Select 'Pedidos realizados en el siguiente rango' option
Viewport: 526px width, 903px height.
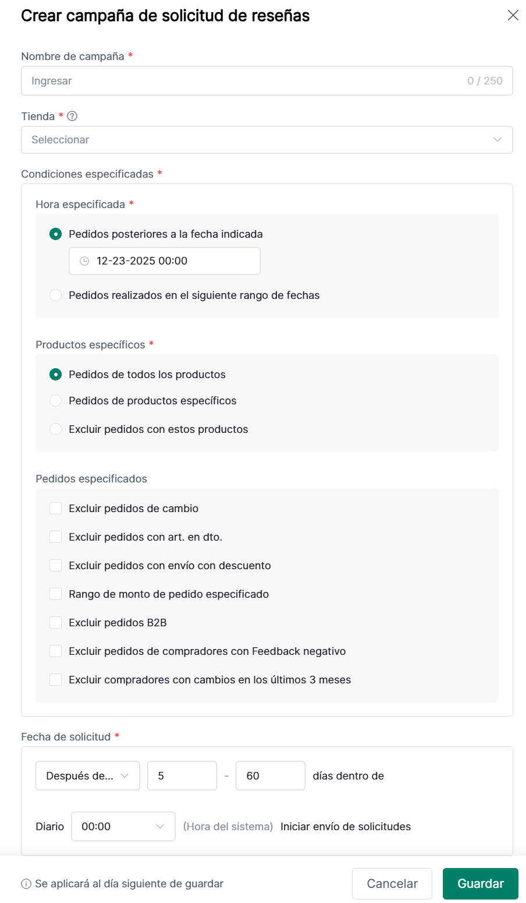click(x=56, y=295)
